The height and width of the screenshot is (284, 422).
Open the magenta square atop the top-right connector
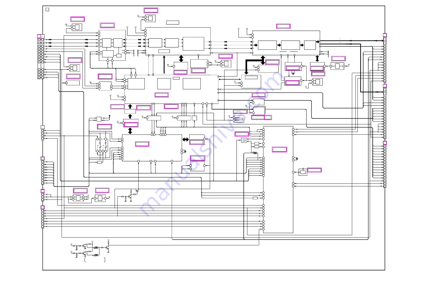[385, 35]
